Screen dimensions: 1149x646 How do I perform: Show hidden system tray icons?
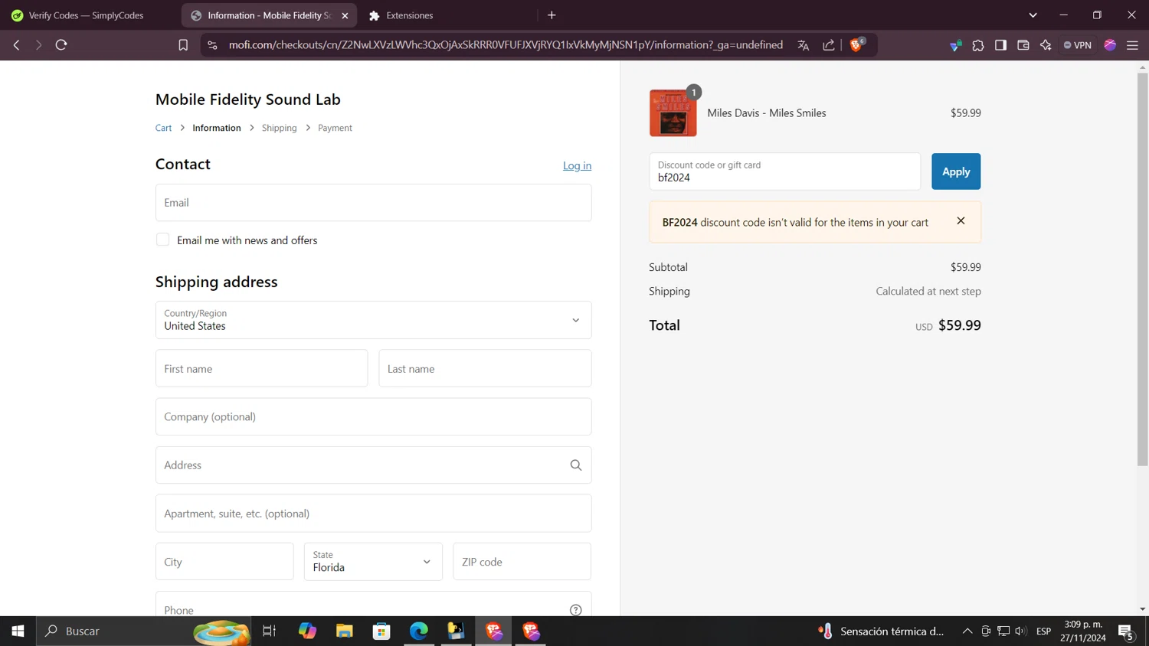(x=967, y=631)
